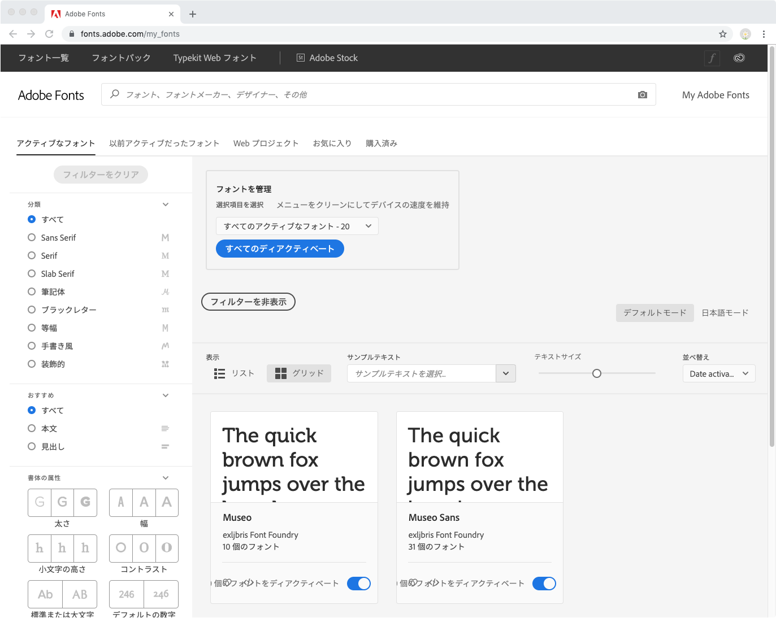Select the condensed width A attribute
Image resolution: width=776 pixels, height=618 pixels.
121,502
